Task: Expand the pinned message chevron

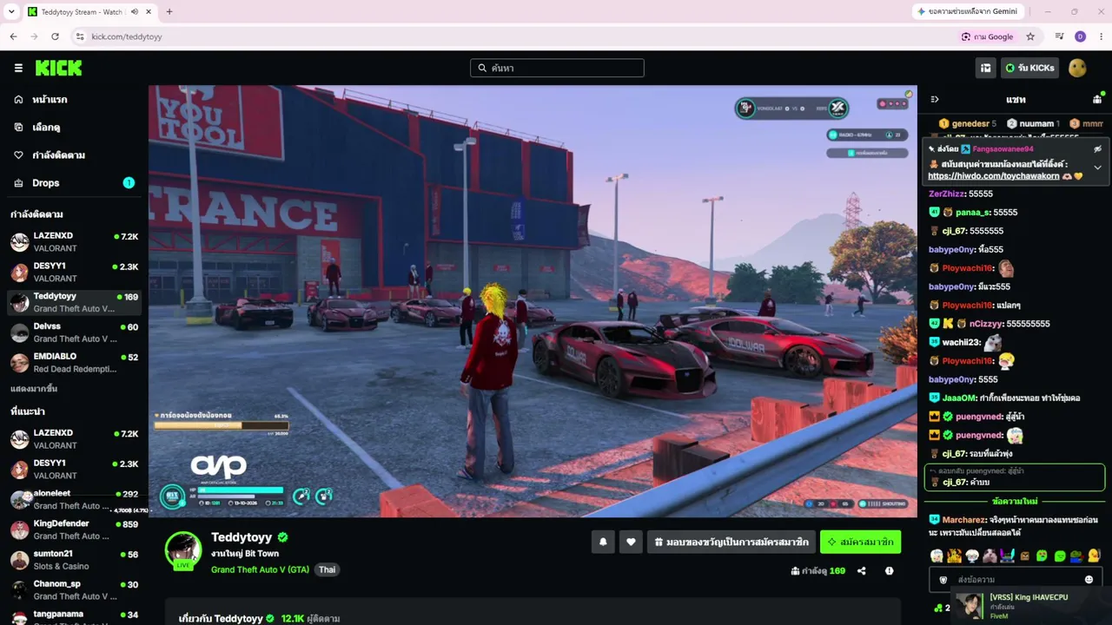Action: [1097, 168]
